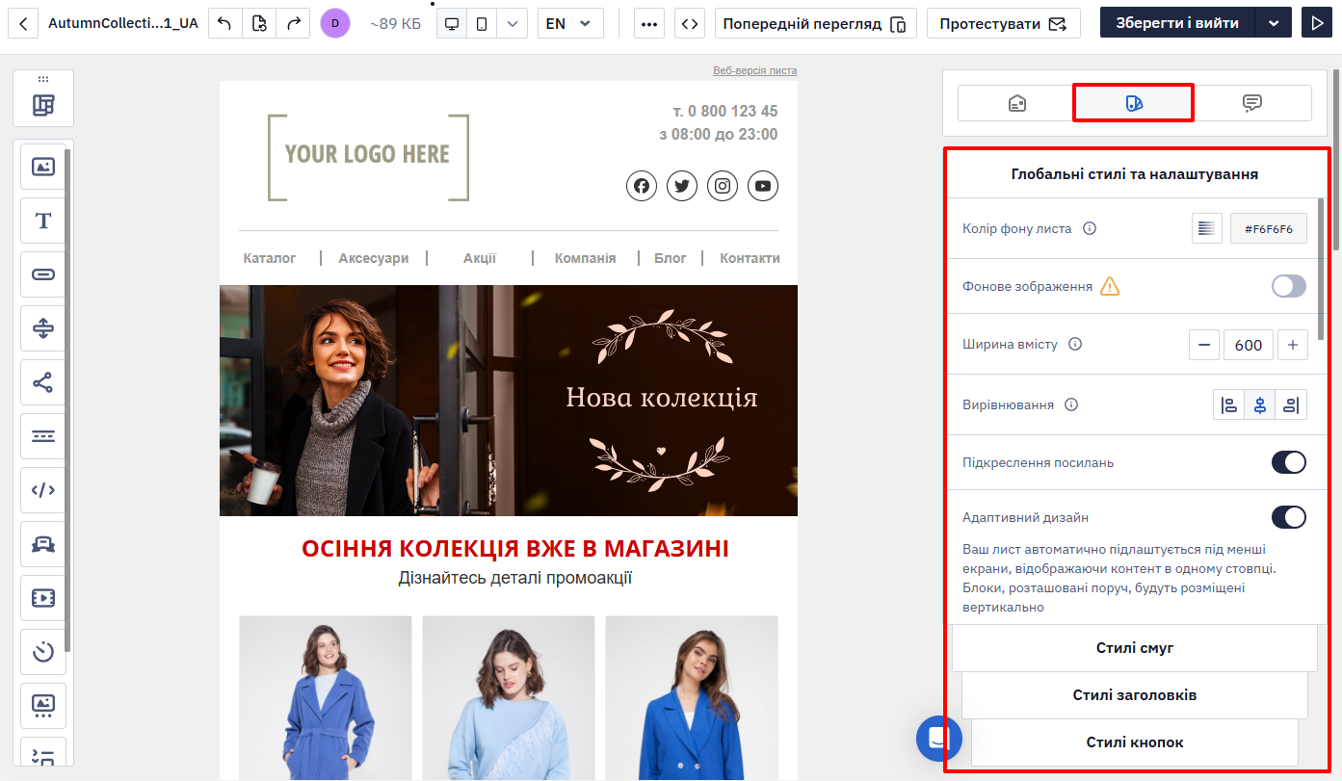Open the first settings panel tab

(x=1016, y=103)
